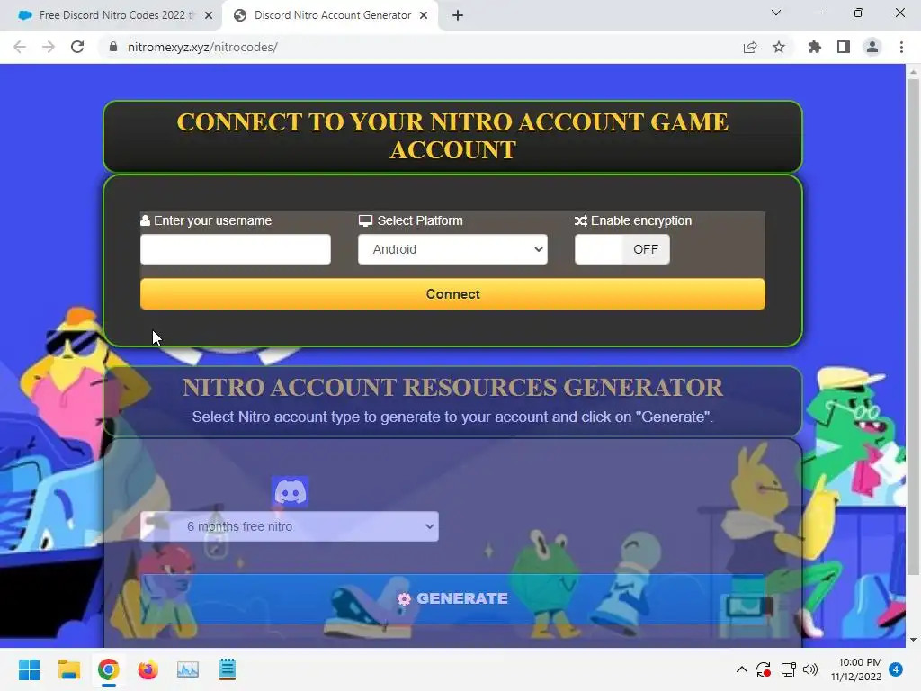Screen dimensions: 921x691
Task: Open the tab search chevron
Action: coord(776,13)
